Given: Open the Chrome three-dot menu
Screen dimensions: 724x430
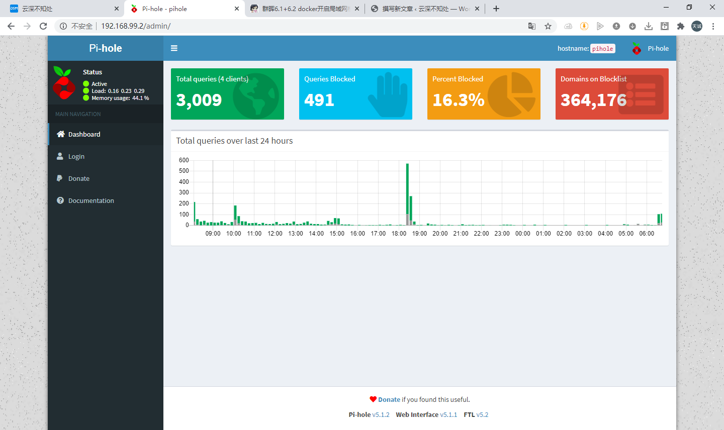Looking at the screenshot, I should (713, 26).
